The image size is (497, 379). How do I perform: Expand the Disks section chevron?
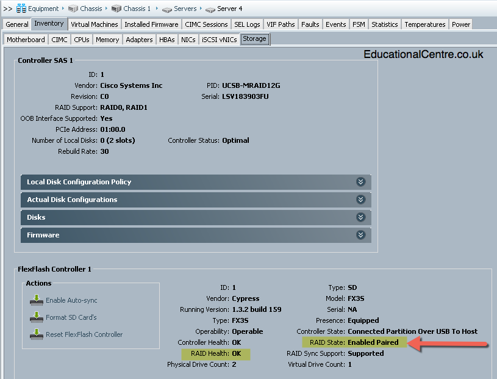click(x=360, y=217)
